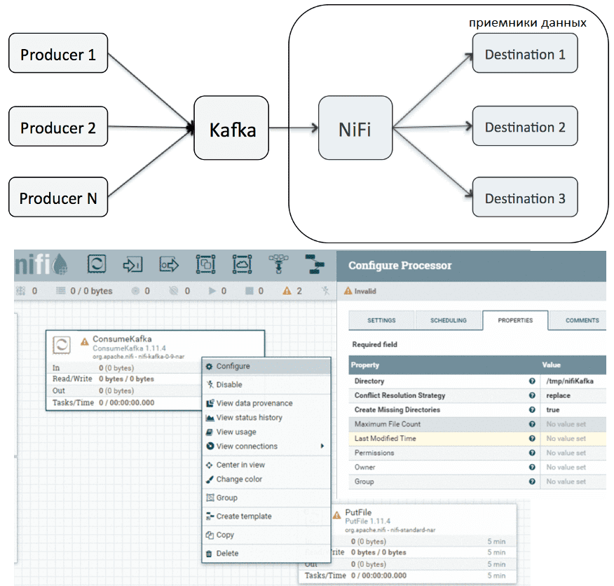The width and height of the screenshot is (614, 586).
Task: Click No value set for Permissions
Action: click(566, 453)
